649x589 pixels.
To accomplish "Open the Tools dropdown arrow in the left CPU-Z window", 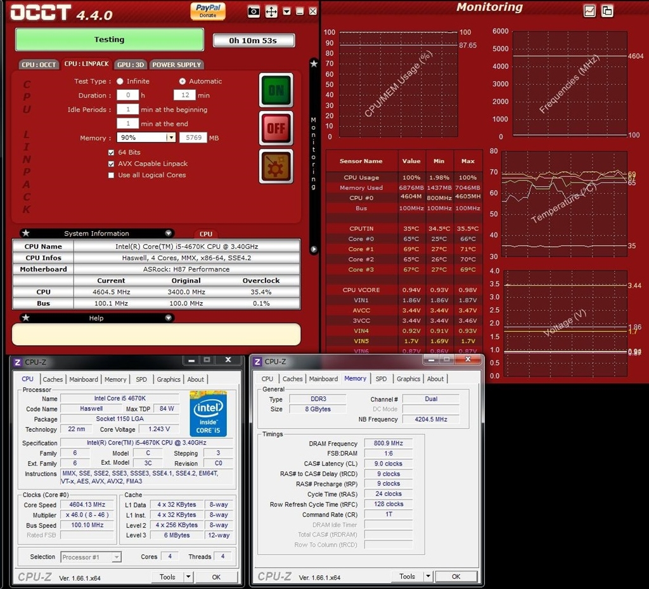I will pos(188,576).
